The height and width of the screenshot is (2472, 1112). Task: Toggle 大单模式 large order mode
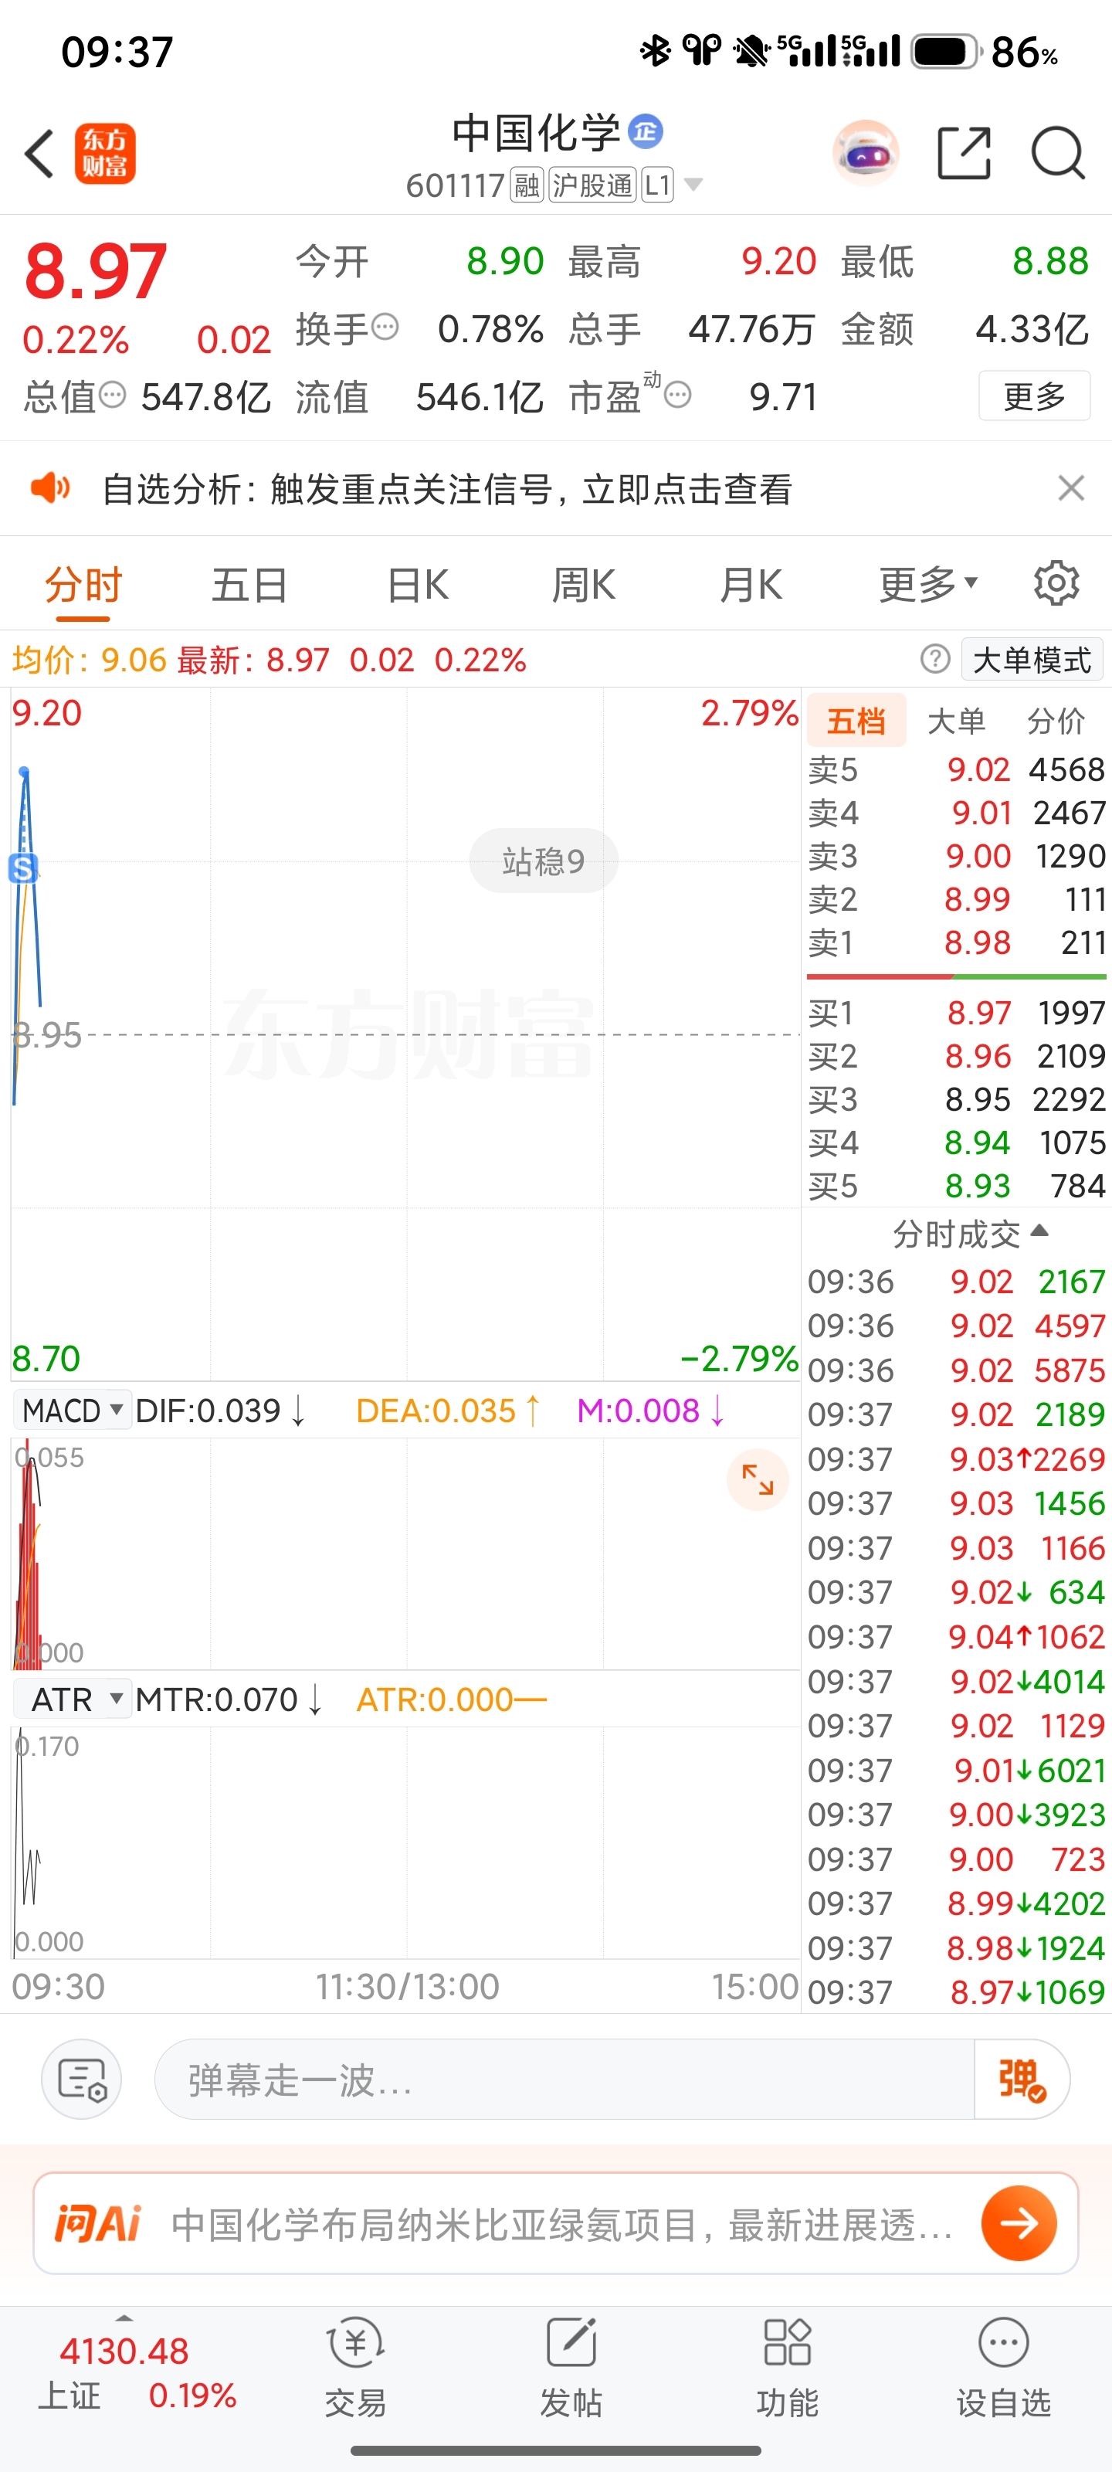[x=1032, y=660]
